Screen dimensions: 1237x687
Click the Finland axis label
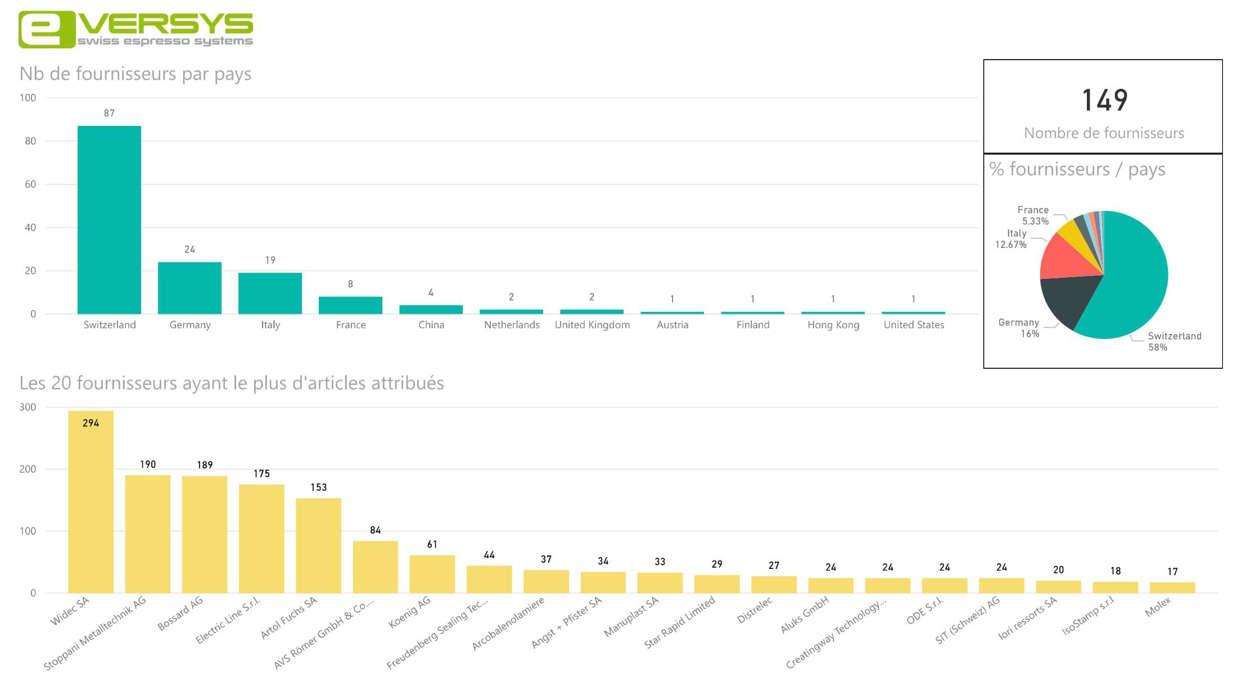753,325
